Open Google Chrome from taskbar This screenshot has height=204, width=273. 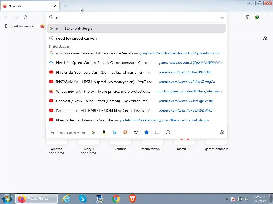116,199
